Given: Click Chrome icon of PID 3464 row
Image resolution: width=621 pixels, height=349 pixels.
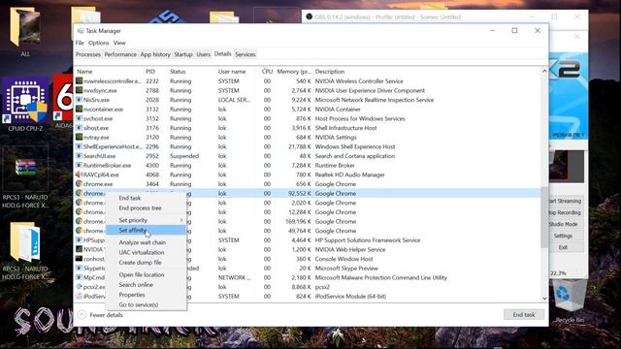Looking at the screenshot, I should (80, 184).
